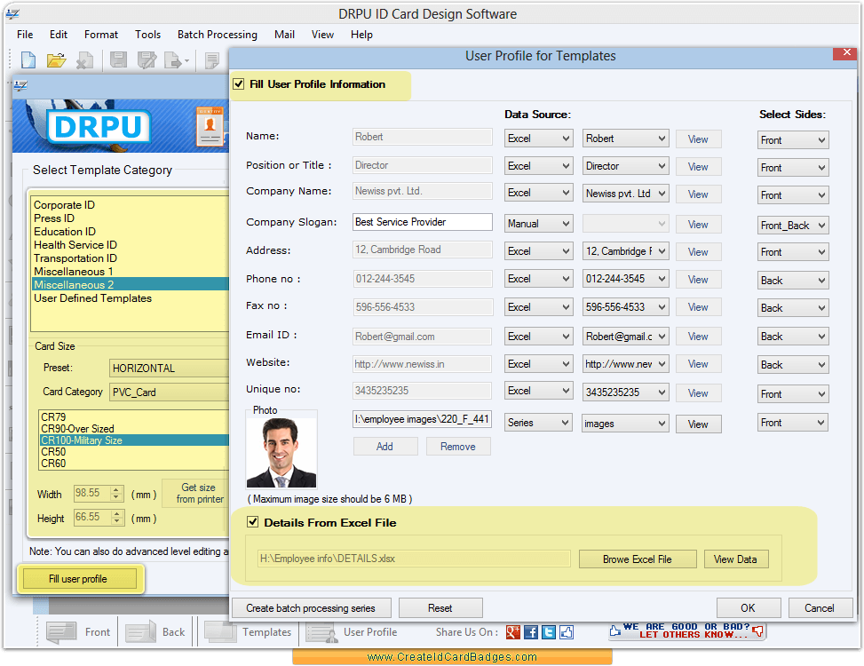This screenshot has width=864, height=666.
Task: Click the Close document icon with X
Action: [84, 59]
